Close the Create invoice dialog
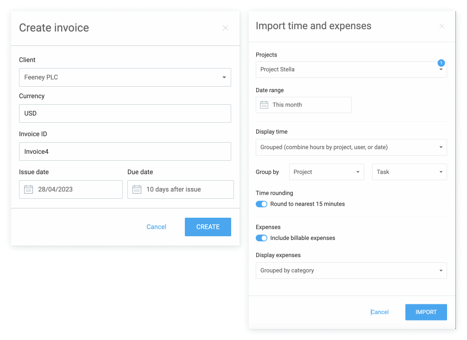Screen dimensions: 467x340 coord(225,28)
